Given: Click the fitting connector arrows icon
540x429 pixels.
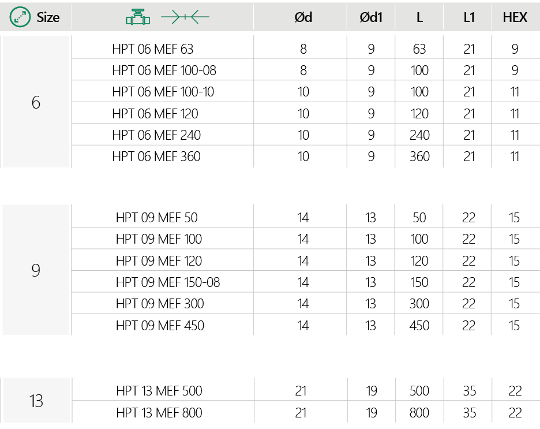Looking at the screenshot, I should (185, 18).
